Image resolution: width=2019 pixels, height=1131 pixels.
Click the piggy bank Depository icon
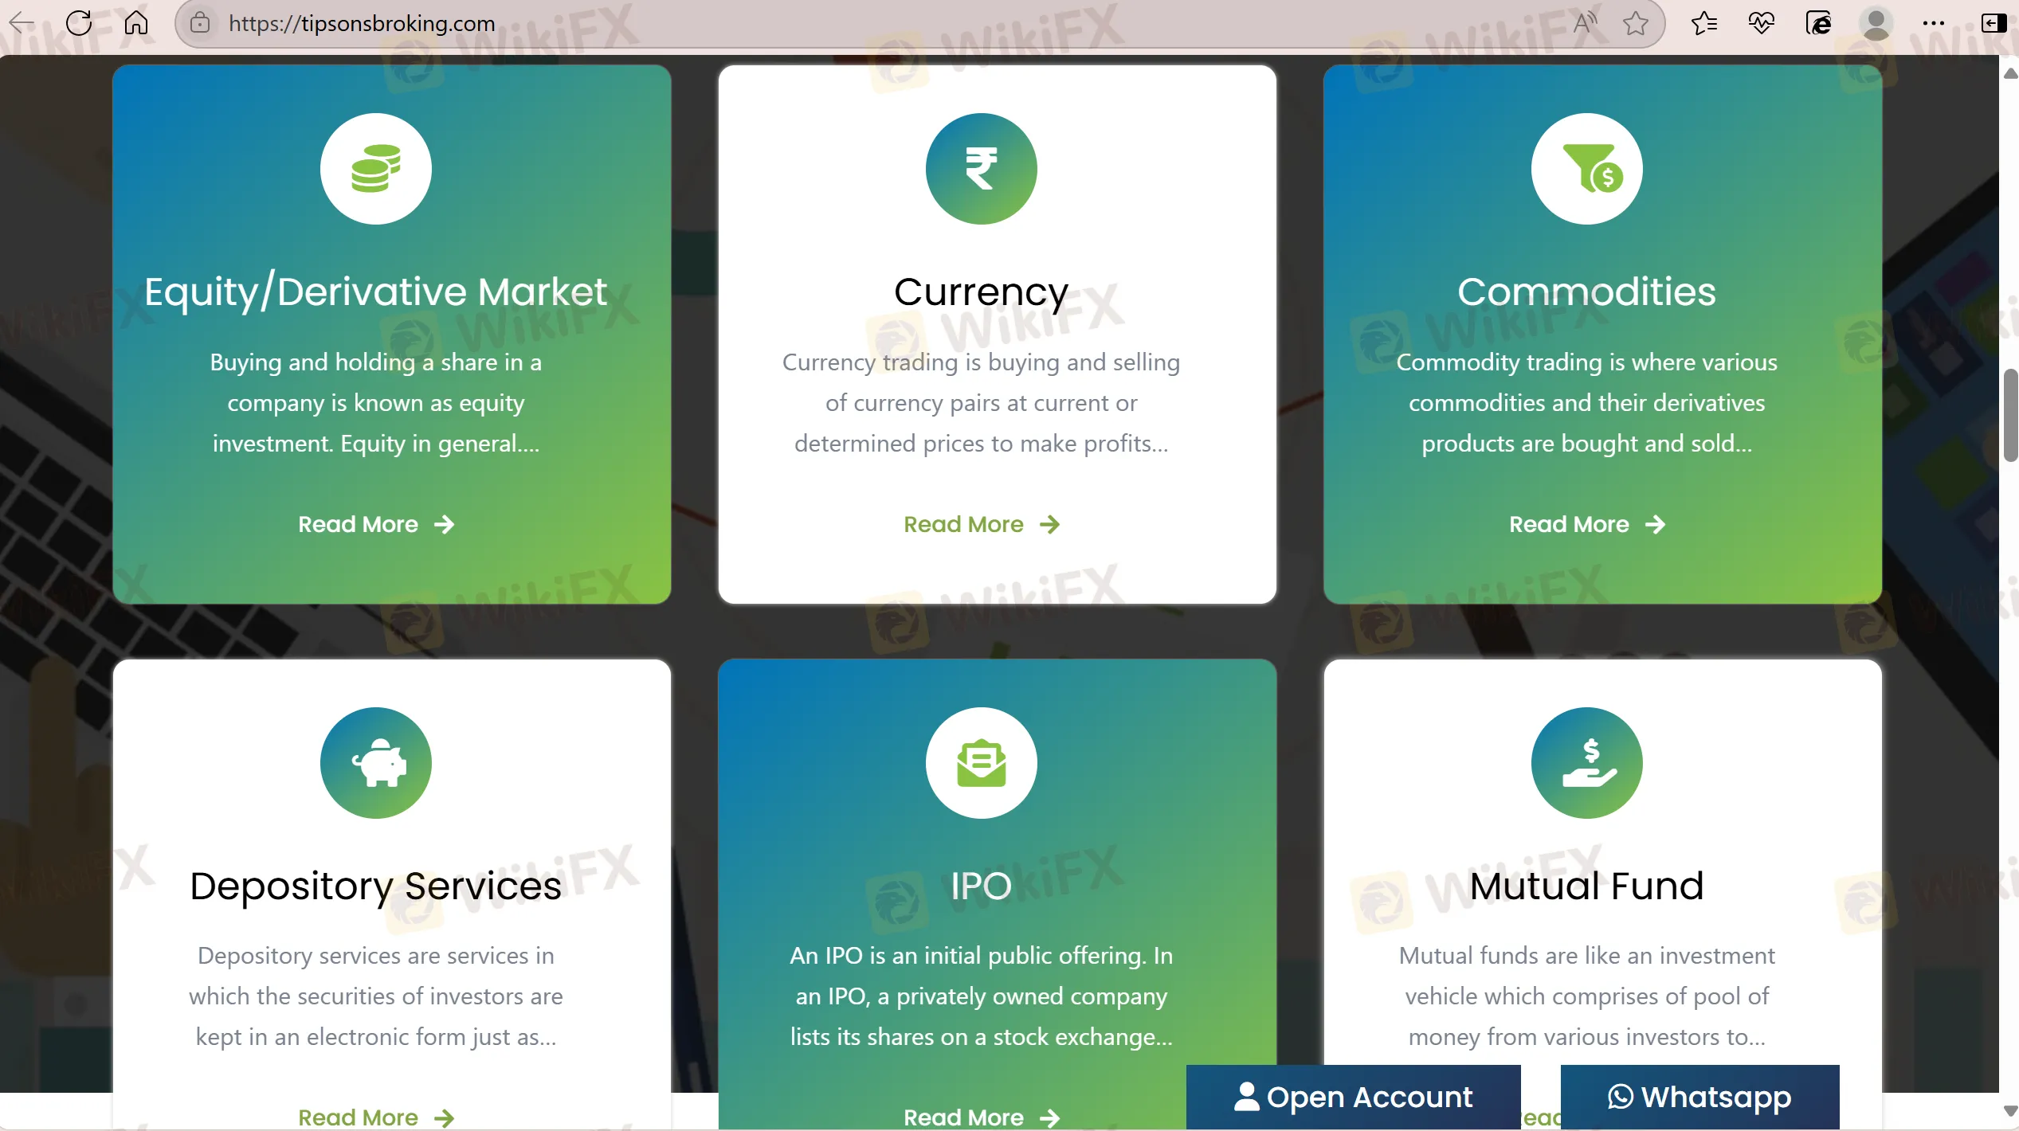tap(375, 763)
